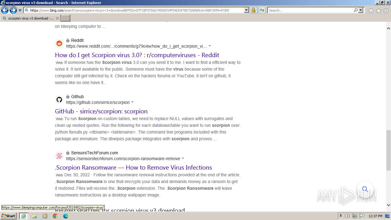Open the recent pages dropdown arrow
Image resolution: width=391 pixels, height=220 pixels.
20,10
